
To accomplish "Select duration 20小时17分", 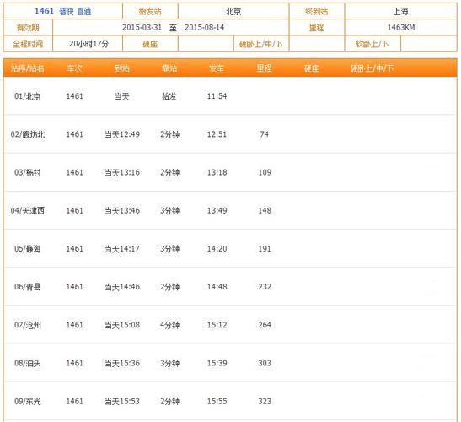I will (88, 44).
